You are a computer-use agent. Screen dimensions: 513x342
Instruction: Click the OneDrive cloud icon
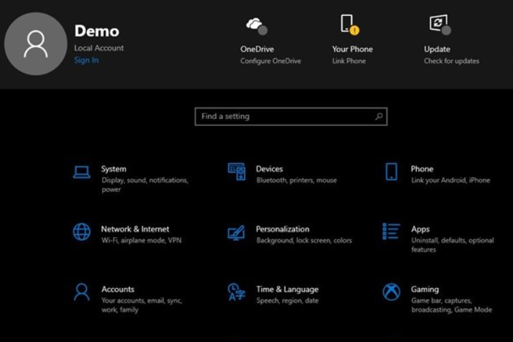(256, 25)
